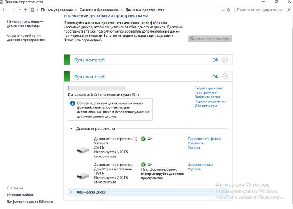
Task: Click 'Четность' resiliency text
Action: pyautogui.click(x=101, y=143)
